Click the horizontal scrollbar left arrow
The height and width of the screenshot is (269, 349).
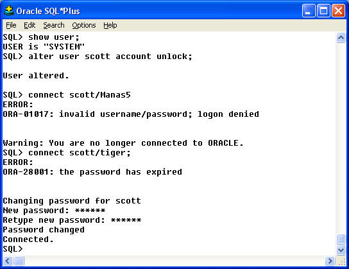8,261
